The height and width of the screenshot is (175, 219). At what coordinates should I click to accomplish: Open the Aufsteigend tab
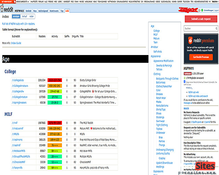[43, 11]
